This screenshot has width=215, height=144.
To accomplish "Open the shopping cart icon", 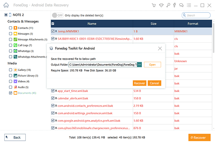I will point(154,5).
